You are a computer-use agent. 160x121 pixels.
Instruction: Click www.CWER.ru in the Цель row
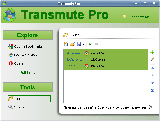tap(102, 66)
